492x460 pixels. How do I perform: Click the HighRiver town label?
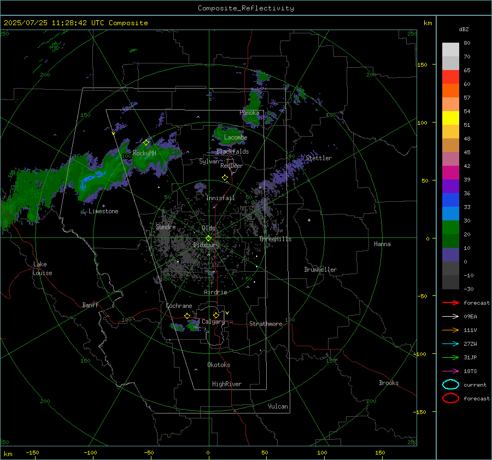(227, 384)
